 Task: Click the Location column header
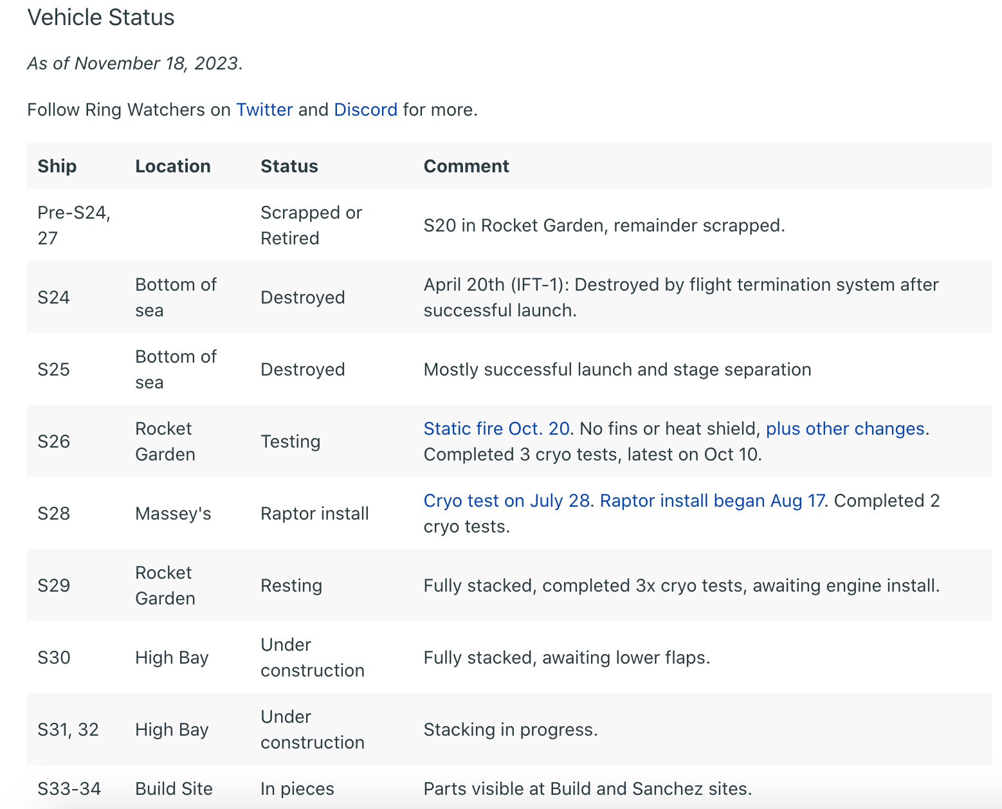click(173, 167)
